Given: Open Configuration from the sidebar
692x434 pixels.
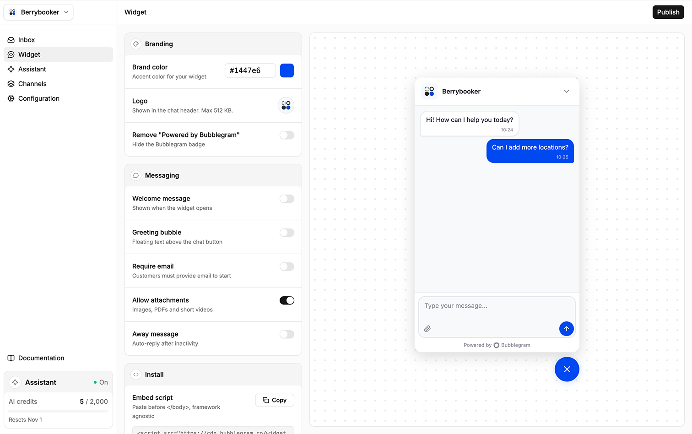Looking at the screenshot, I should [58, 98].
